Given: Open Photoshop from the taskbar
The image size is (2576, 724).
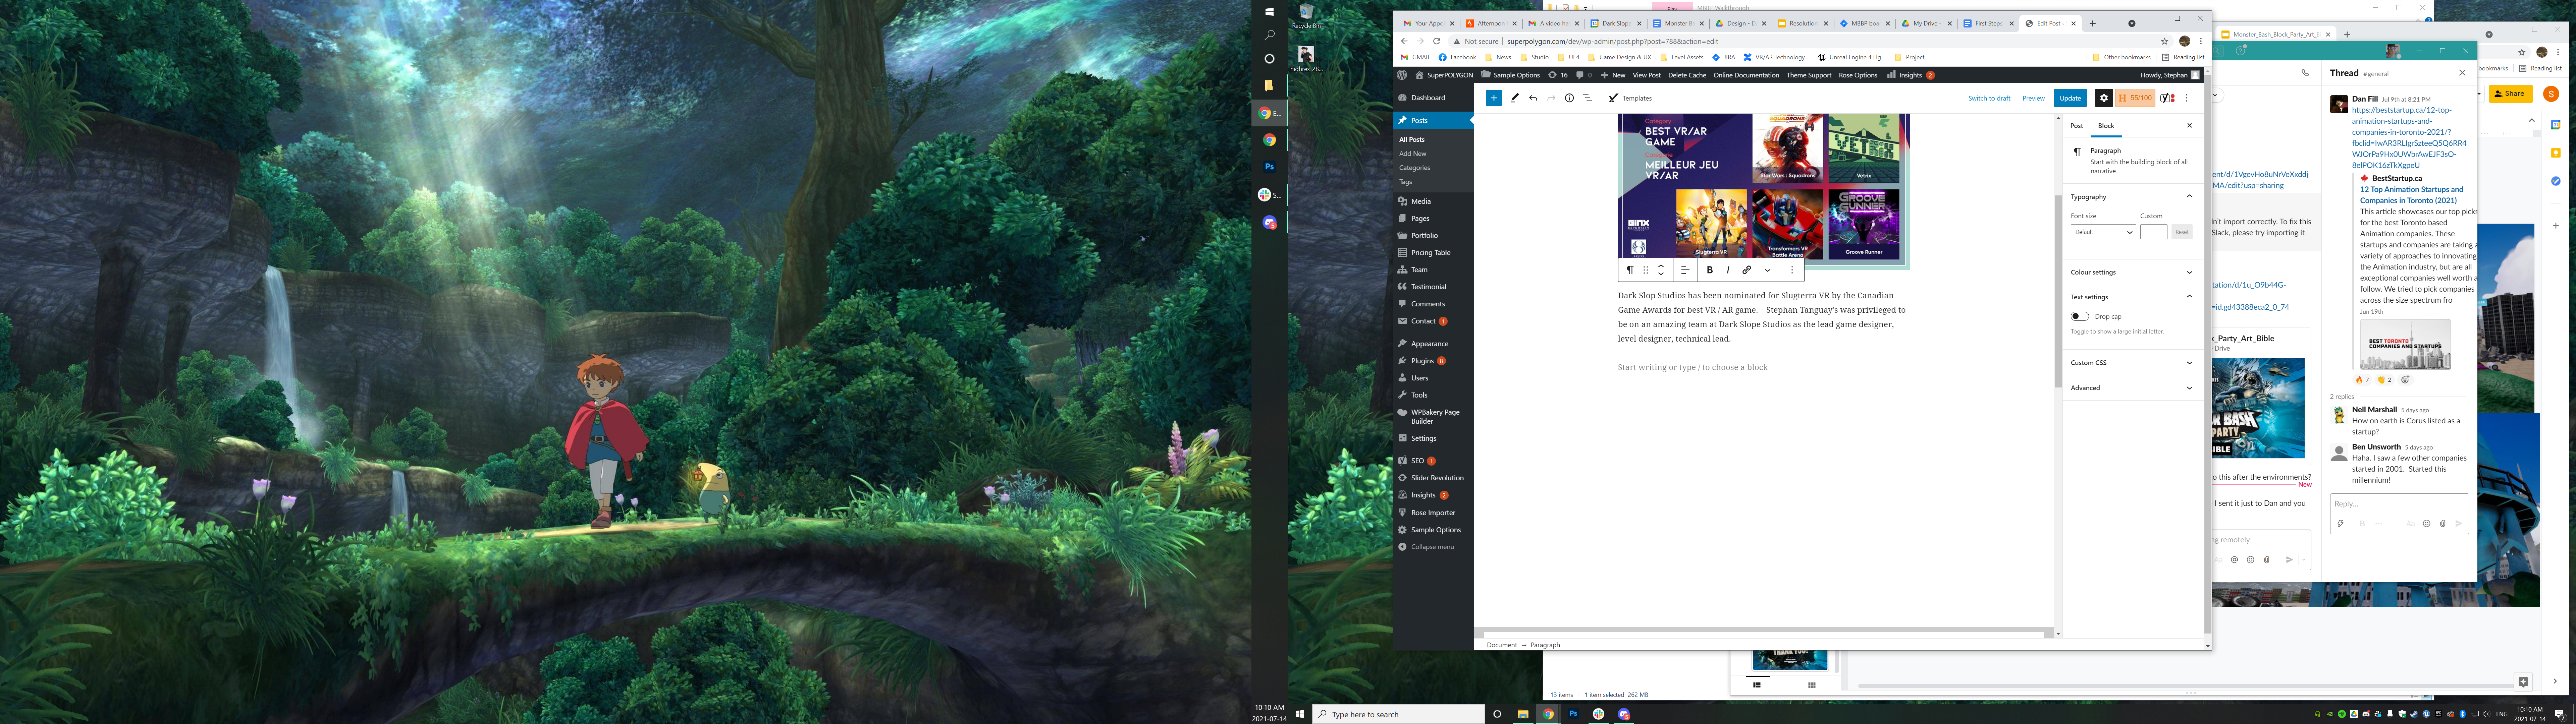Looking at the screenshot, I should click(x=1573, y=714).
